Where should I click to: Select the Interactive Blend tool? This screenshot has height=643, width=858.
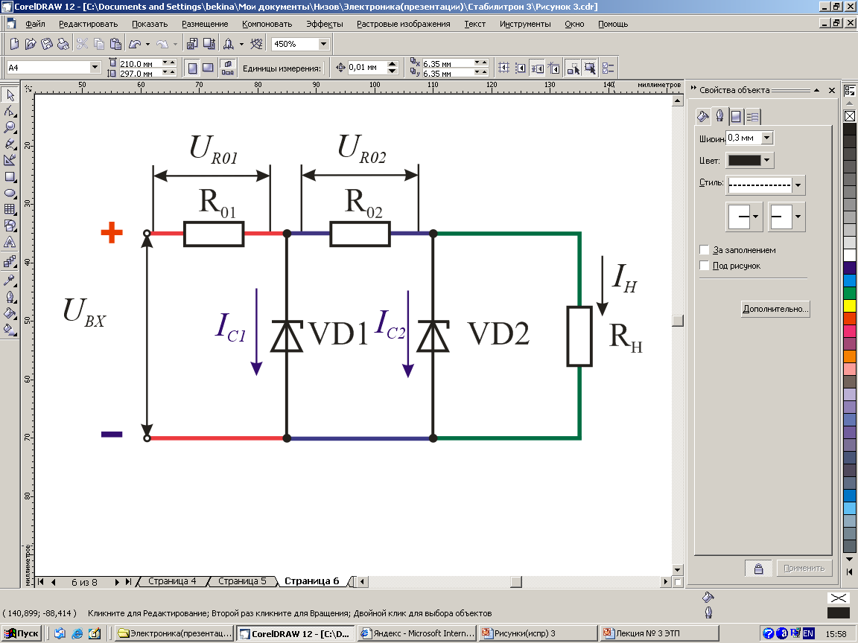10,261
